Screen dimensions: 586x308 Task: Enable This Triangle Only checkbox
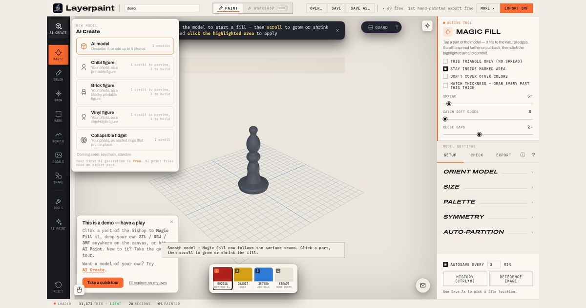coord(445,61)
